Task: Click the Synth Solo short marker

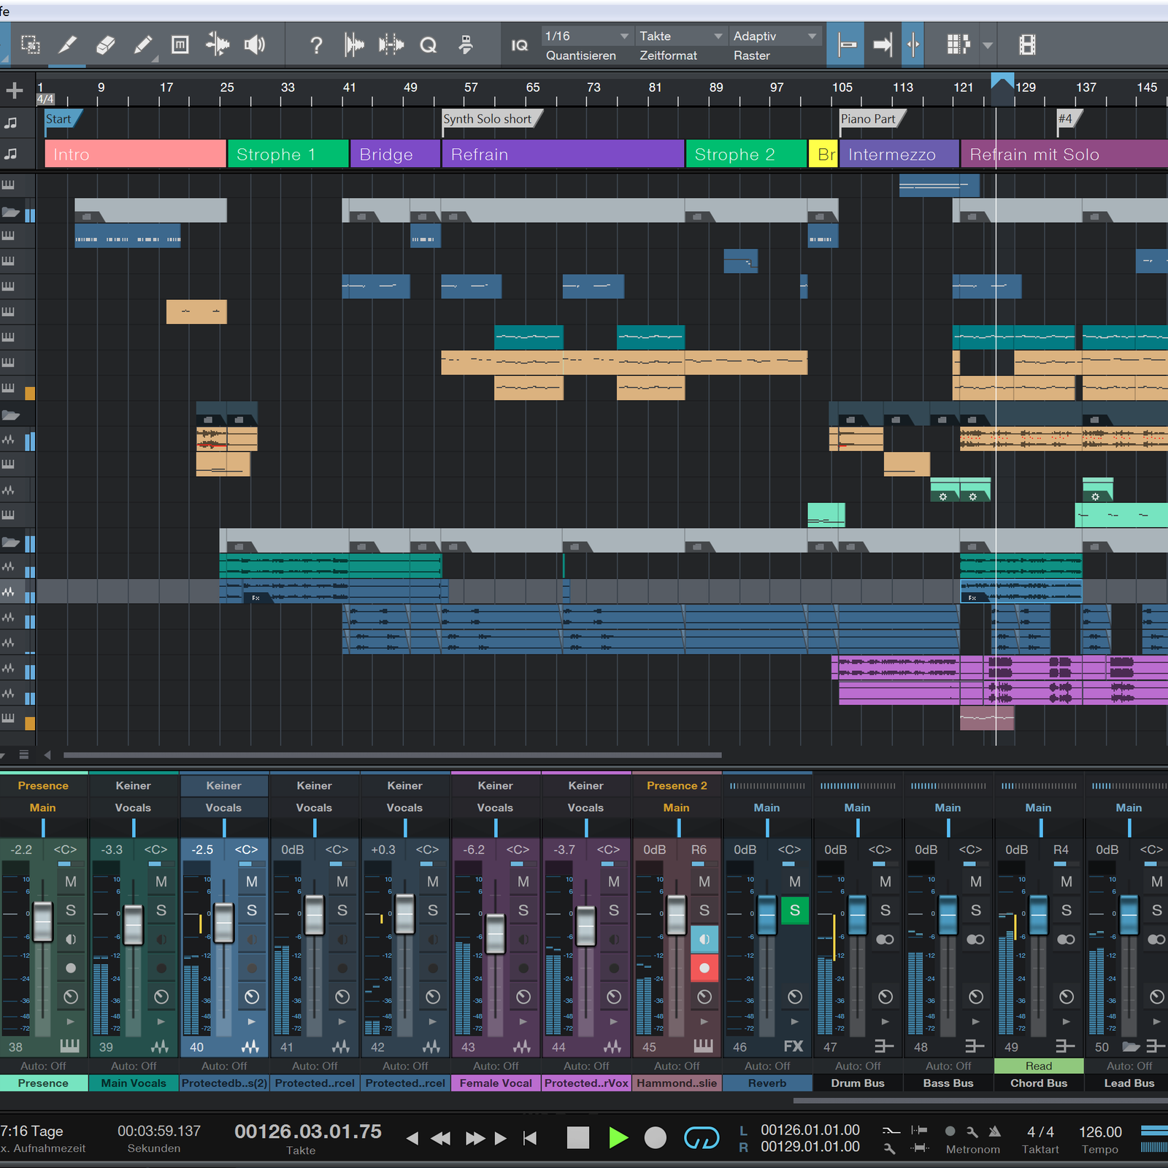Action: 490,119
